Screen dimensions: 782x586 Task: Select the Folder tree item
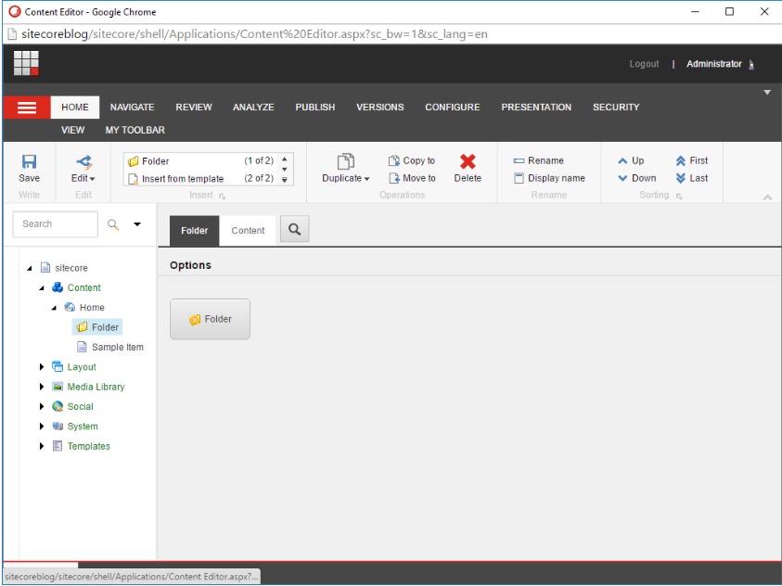coord(97,327)
